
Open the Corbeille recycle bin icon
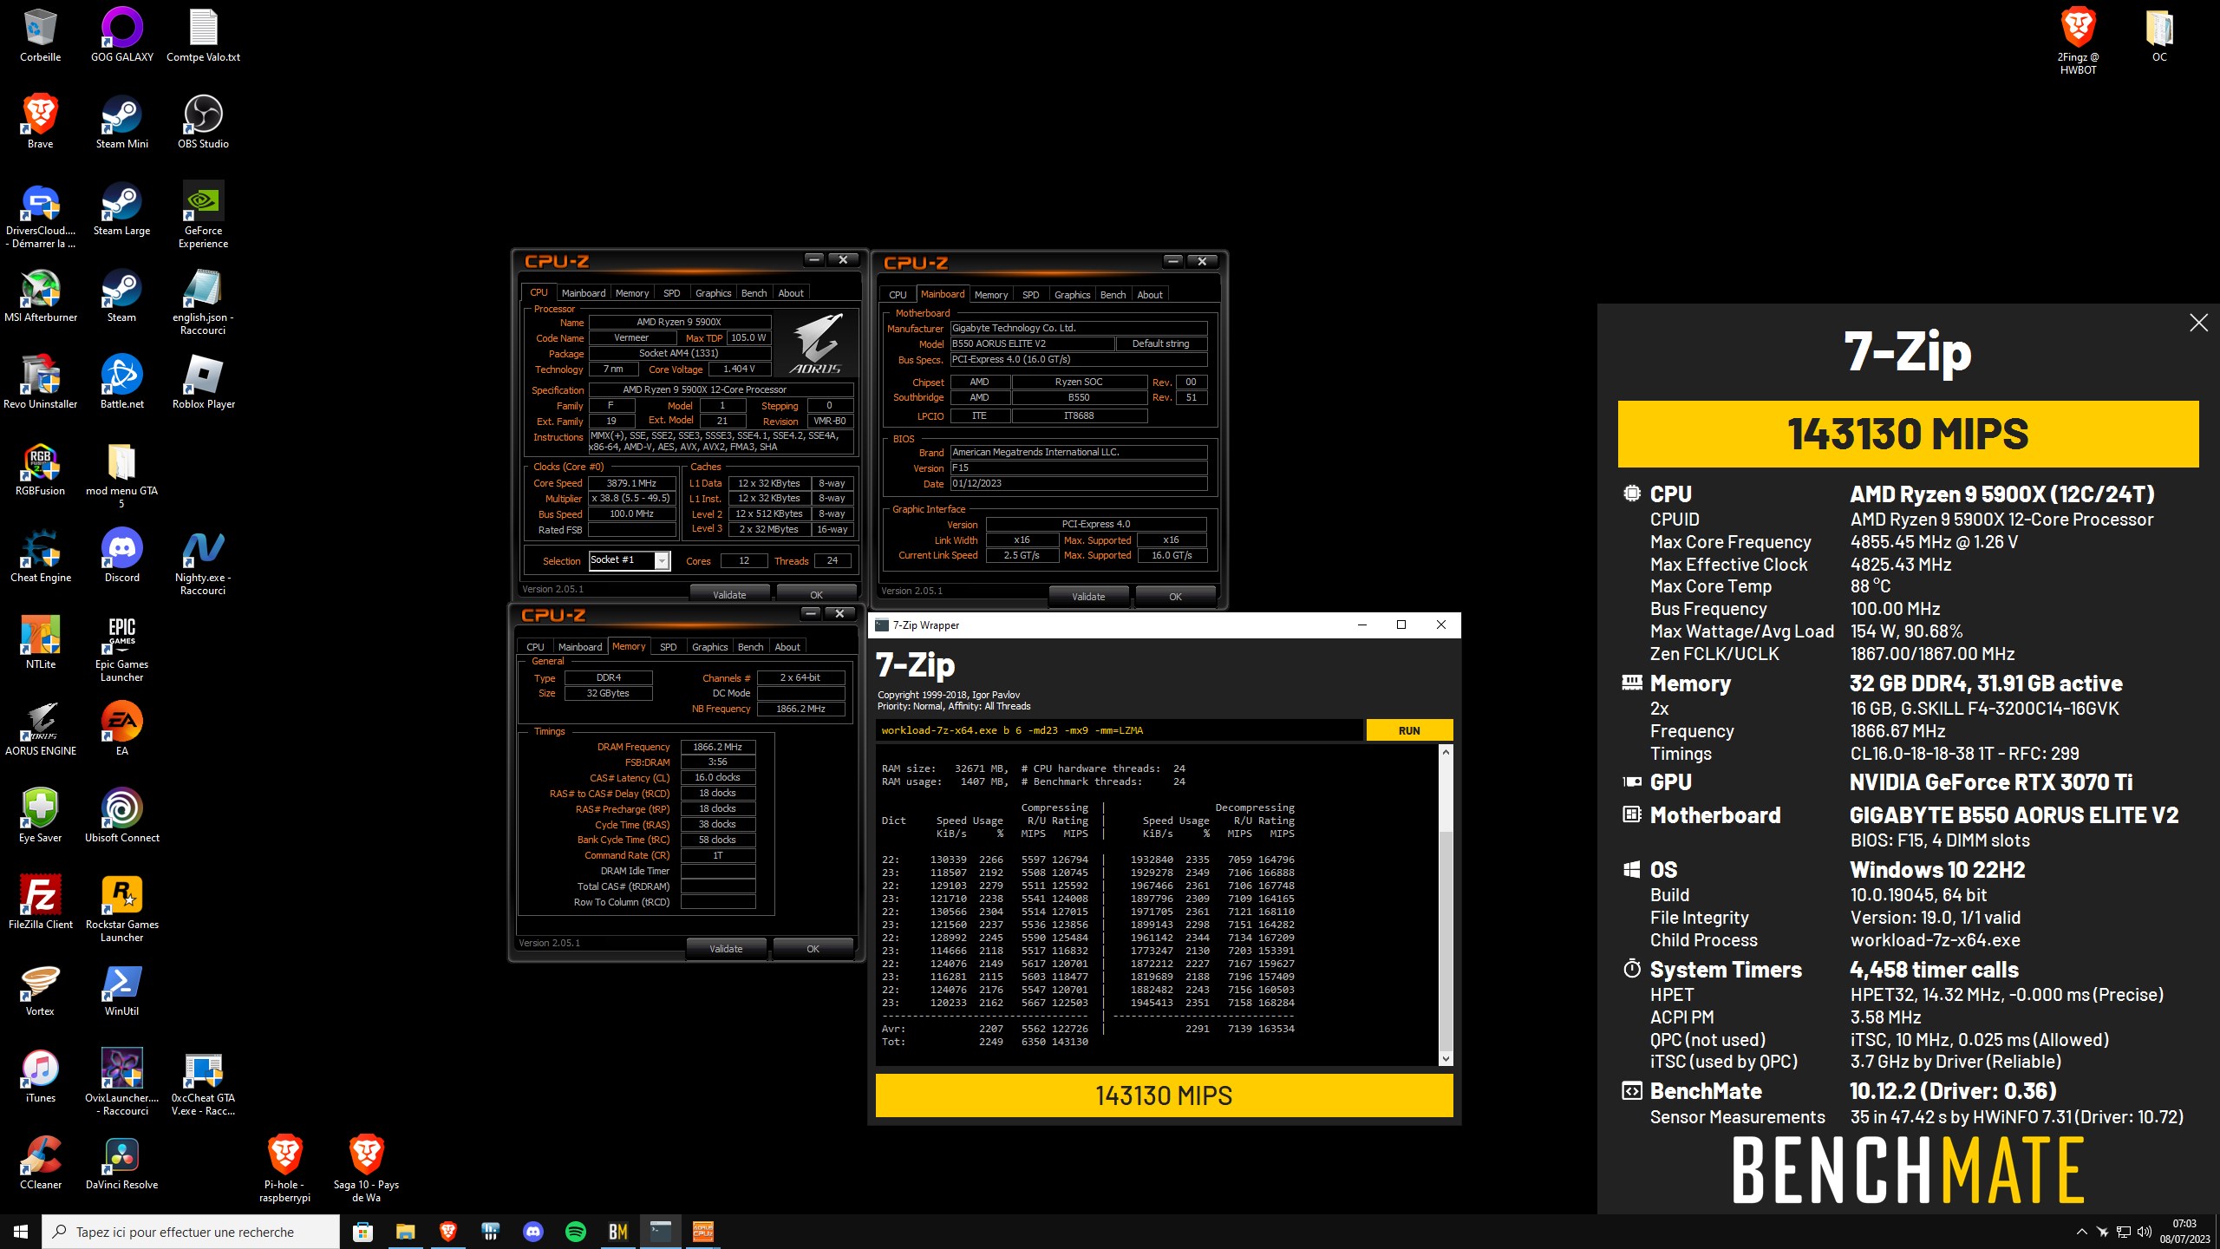coord(40,35)
